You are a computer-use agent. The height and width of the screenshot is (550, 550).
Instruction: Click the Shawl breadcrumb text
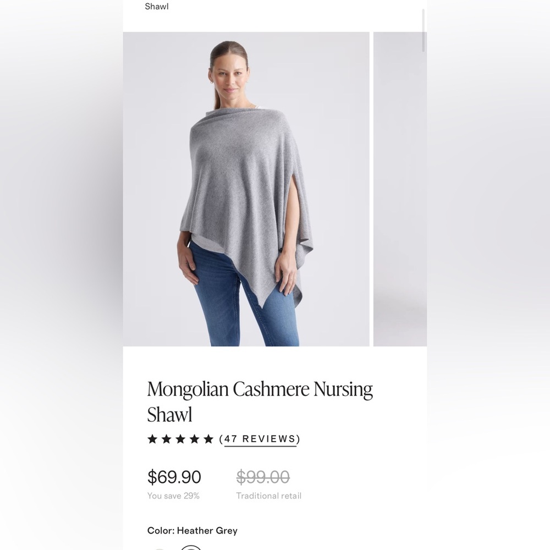tap(156, 7)
